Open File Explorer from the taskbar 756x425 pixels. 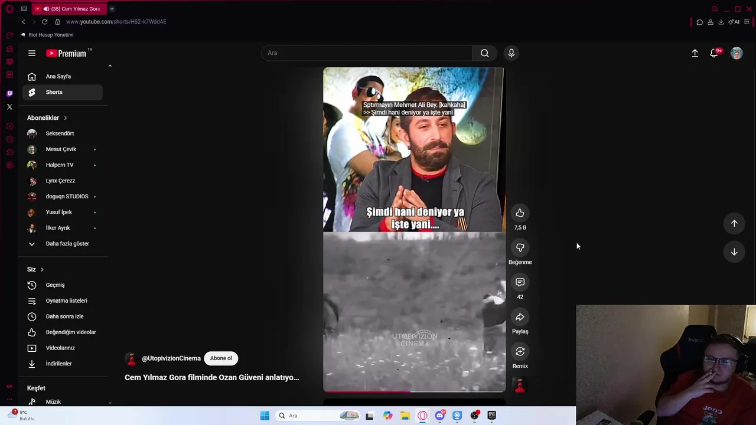click(x=405, y=416)
